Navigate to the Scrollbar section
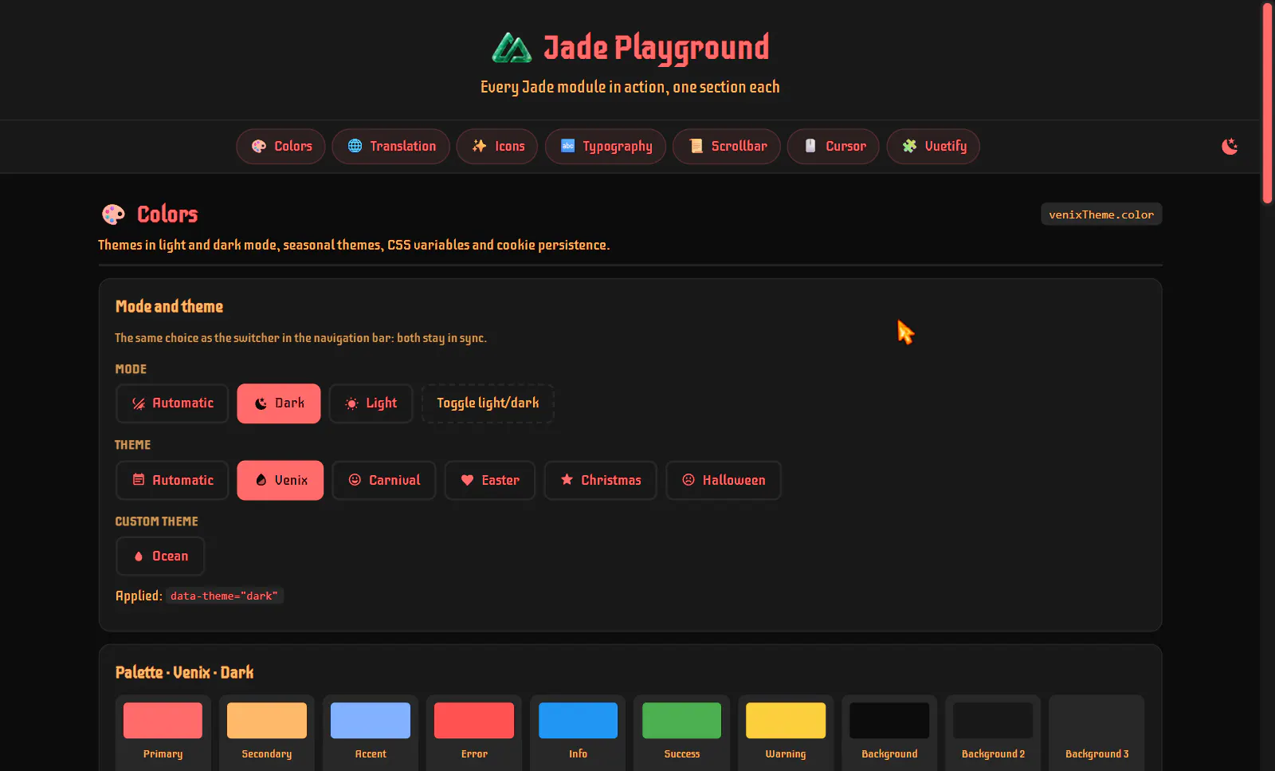 tap(727, 146)
